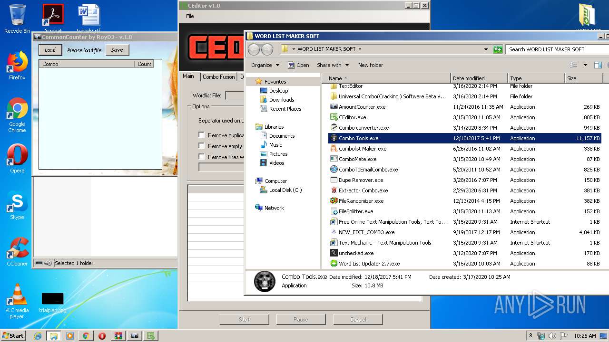Screen dimensions: 609x342
Task: Sort files by Name column
Action: click(x=386, y=78)
